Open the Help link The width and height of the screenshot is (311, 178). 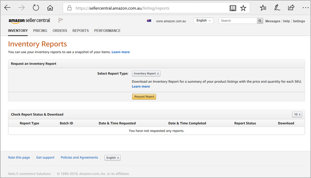(287, 21)
